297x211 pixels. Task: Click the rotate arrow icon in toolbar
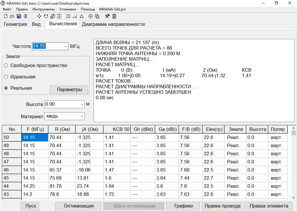(x=46, y=16)
